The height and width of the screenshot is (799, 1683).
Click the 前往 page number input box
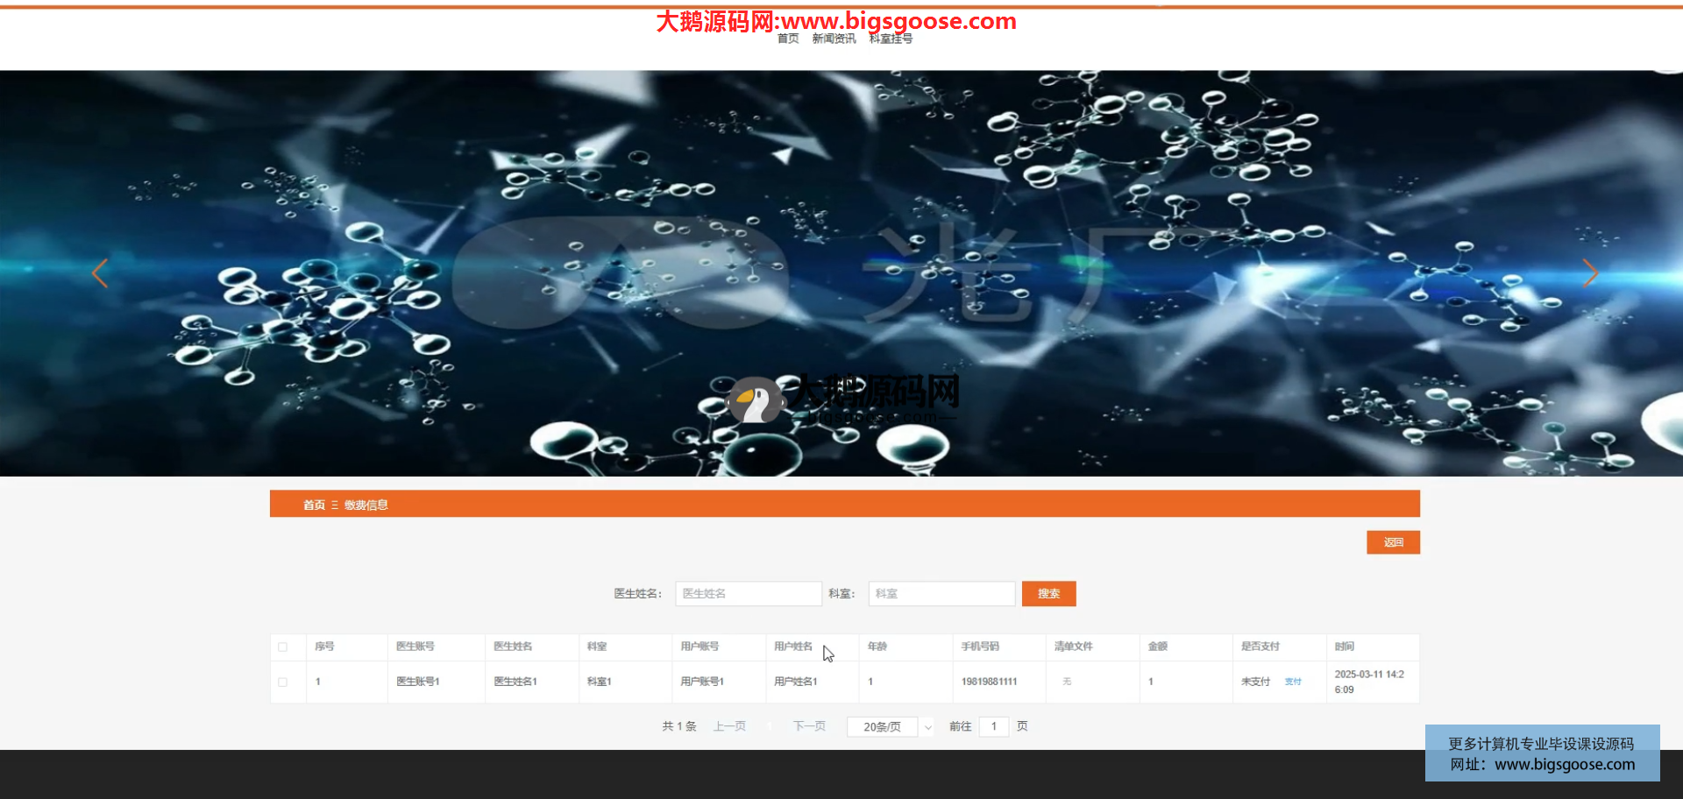(994, 726)
